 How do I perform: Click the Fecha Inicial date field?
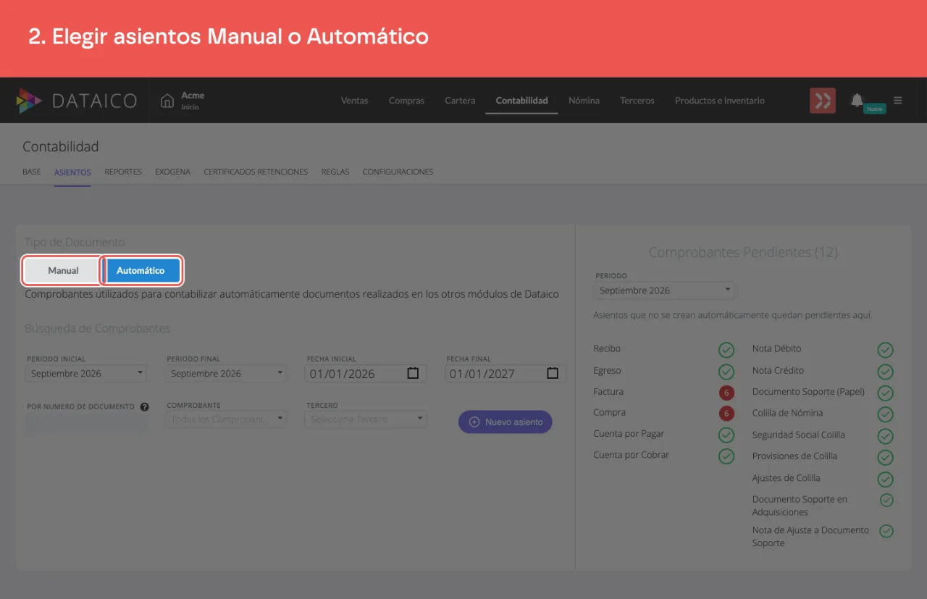(x=366, y=374)
